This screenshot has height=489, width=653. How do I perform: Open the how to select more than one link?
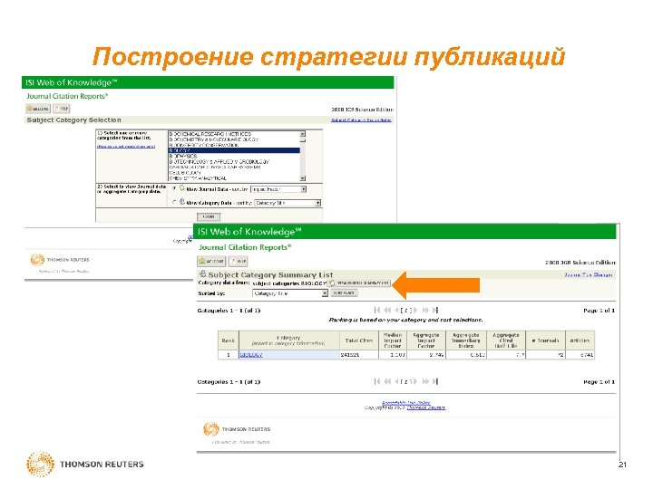[x=126, y=147]
